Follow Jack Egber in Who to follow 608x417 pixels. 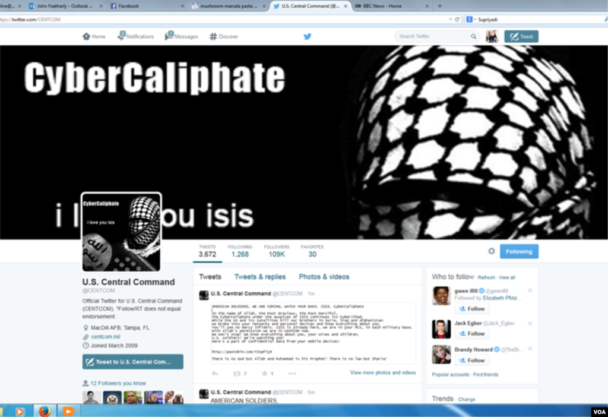coord(472,333)
